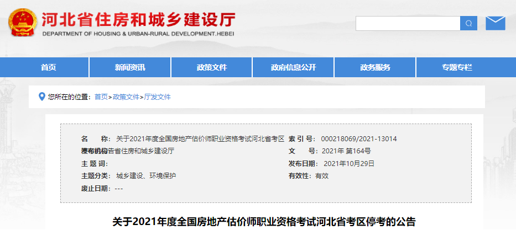516x230 pixels.
Task: Click the 河北省住房和城乡建设厅 site title
Action: 138,20
